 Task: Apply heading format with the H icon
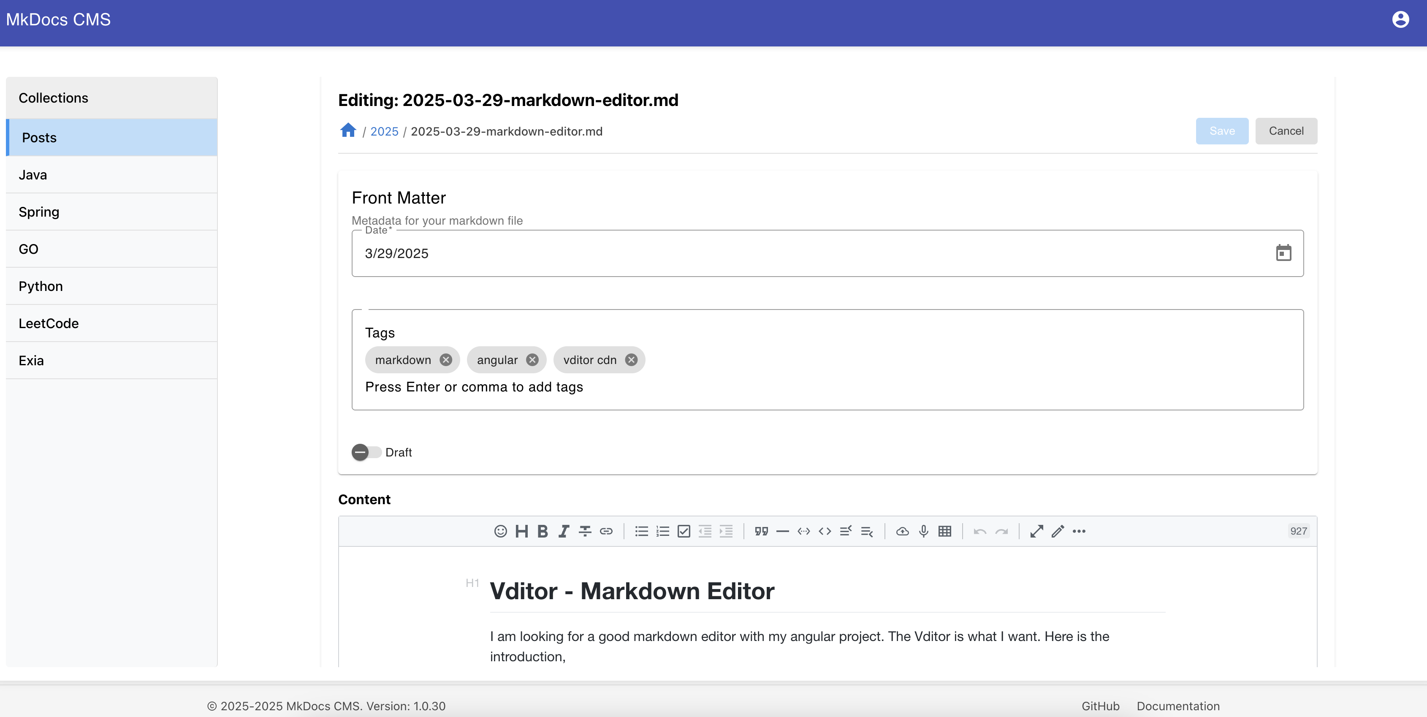521,531
